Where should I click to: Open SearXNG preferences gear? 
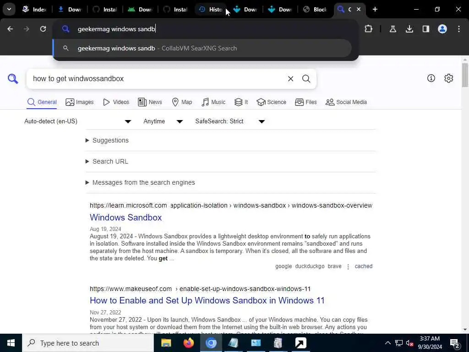click(x=449, y=78)
